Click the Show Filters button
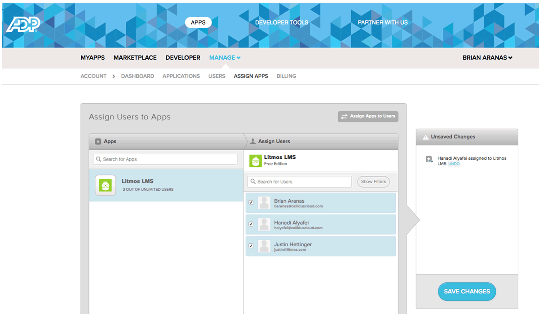The image size is (539, 314). [373, 182]
